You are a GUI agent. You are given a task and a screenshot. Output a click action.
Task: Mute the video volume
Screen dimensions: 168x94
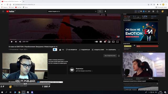pyautogui.click(x=20, y=42)
